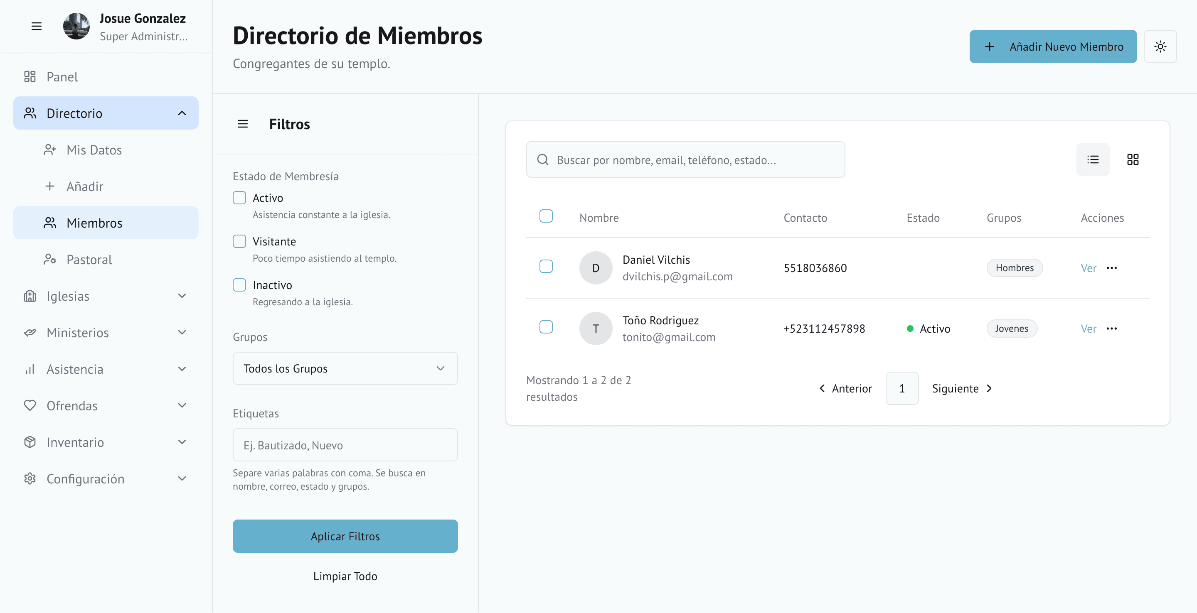Check the Activo membership filter

(239, 198)
